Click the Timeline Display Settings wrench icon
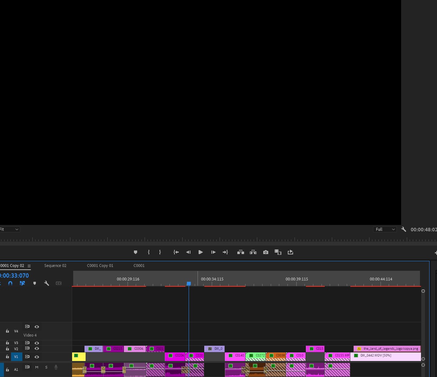437x377 pixels. point(47,283)
